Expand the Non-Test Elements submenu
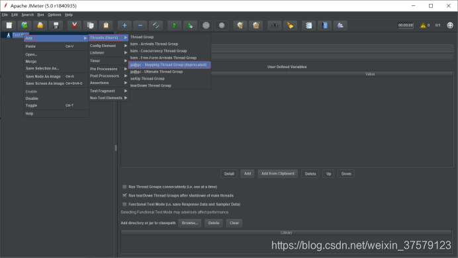The width and height of the screenshot is (458, 258). tap(109, 98)
